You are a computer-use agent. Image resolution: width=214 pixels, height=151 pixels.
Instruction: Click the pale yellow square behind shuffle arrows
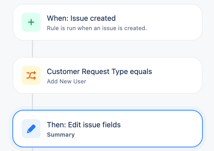(25, 69)
